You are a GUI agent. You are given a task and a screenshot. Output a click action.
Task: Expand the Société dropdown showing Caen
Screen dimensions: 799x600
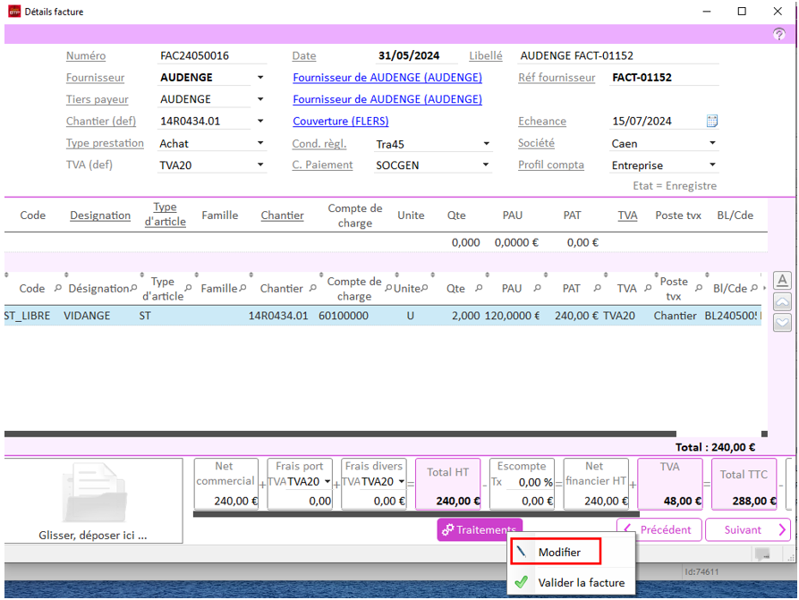[x=712, y=143]
